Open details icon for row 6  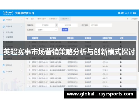tap(121, 62)
